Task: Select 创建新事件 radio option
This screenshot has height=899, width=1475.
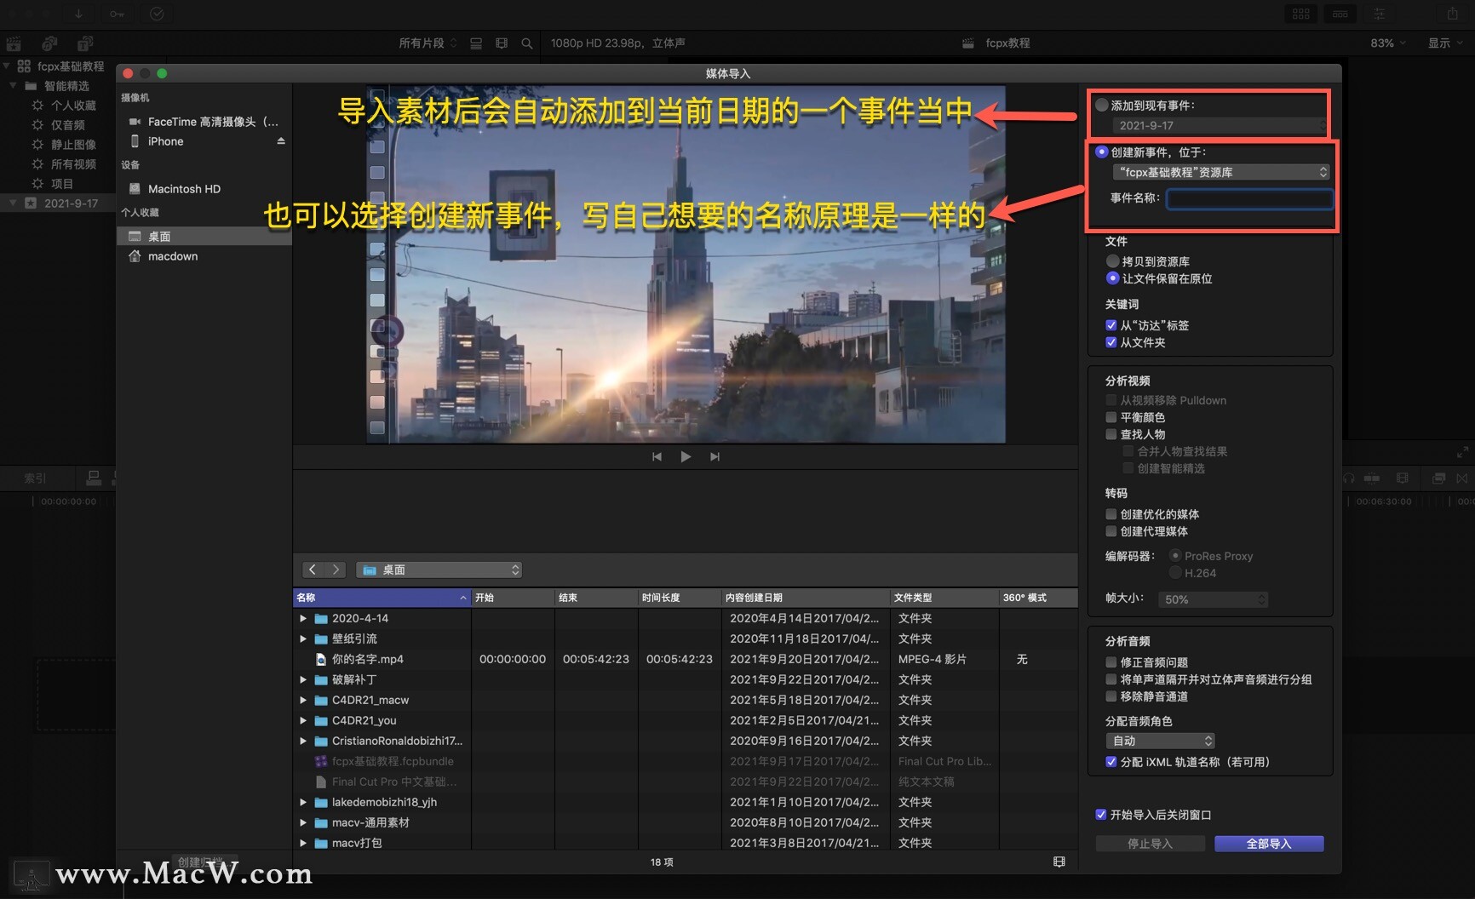Action: click(x=1102, y=152)
